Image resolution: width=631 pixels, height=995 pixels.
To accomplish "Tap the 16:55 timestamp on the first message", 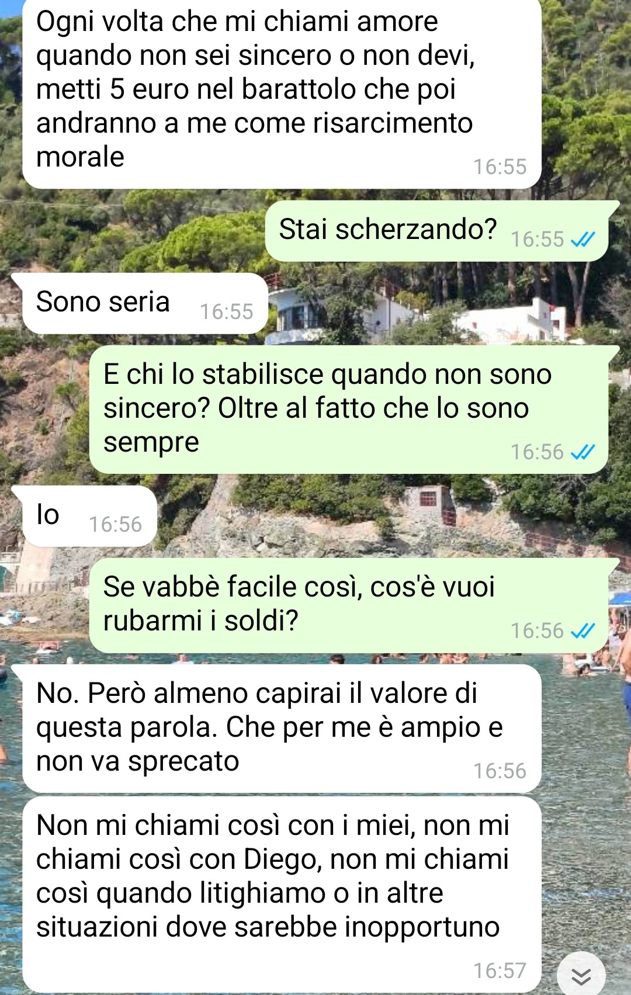I will 500,167.
